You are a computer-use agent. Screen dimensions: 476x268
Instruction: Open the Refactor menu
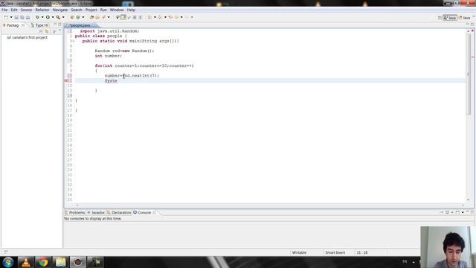[x=42, y=10]
